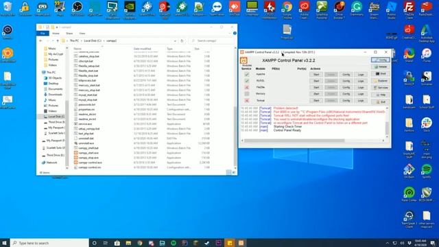Expand breadcrumb chevron after This PC
439x247 pixels.
[82, 41]
